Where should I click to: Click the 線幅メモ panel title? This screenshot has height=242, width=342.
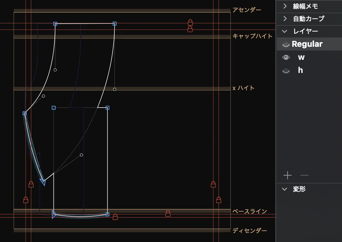point(305,6)
